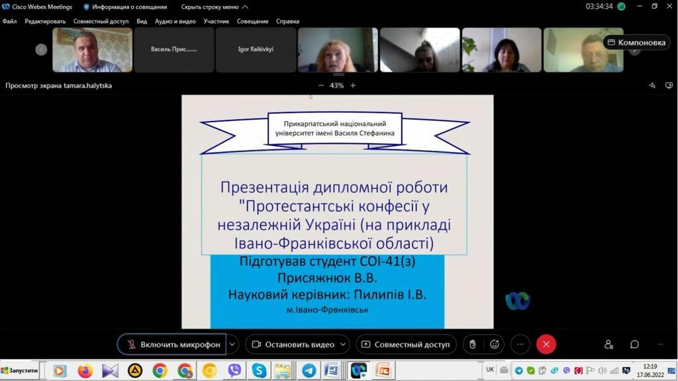
Task: Expand video options arrow next to Остановить видео
Action: point(343,345)
